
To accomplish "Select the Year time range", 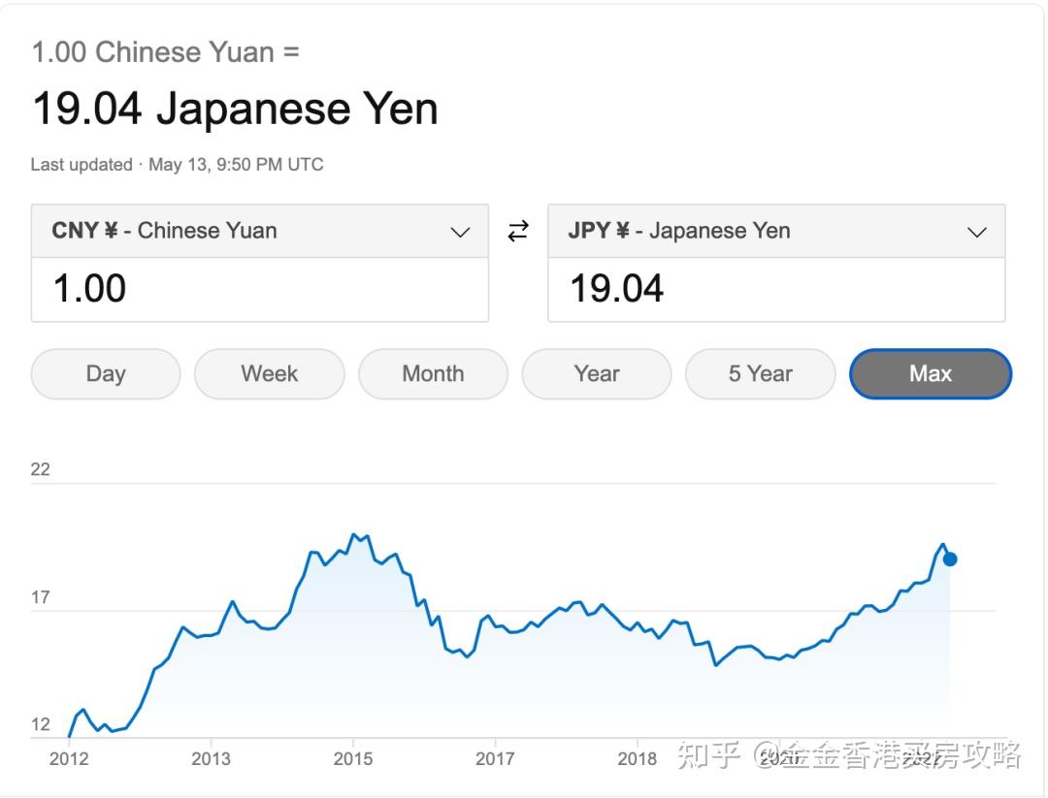I will [597, 374].
